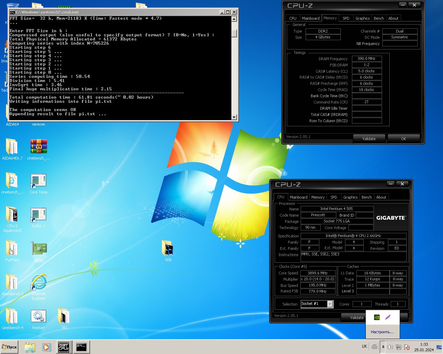
Task: Click the Bus Speed 195.0 MHz value
Action: pos(318,285)
